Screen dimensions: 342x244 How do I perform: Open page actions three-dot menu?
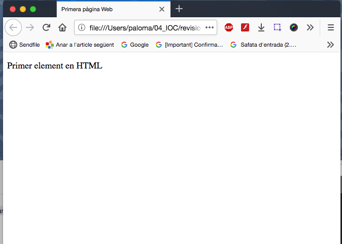pos(210,27)
